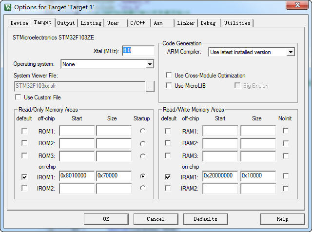Enable Use Custom File checkbox

tap(18, 97)
